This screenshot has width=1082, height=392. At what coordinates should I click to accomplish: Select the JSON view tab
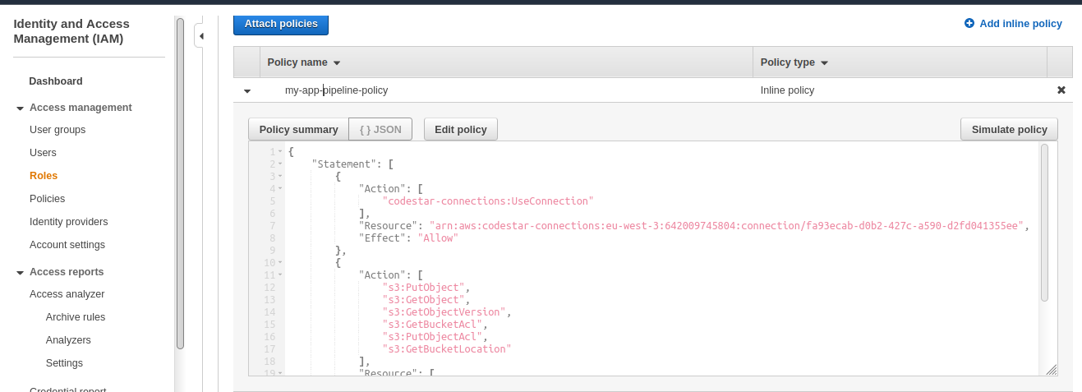(x=380, y=130)
